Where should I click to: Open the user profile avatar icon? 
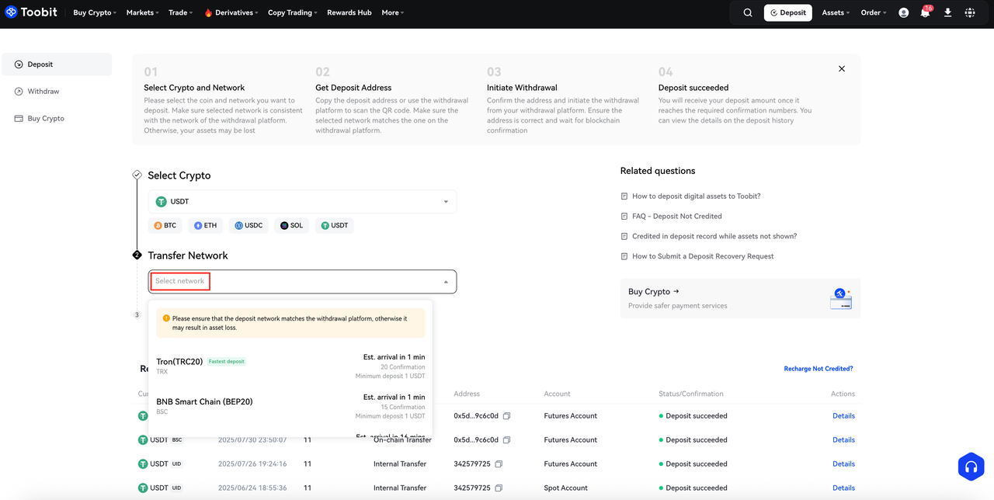click(x=904, y=12)
